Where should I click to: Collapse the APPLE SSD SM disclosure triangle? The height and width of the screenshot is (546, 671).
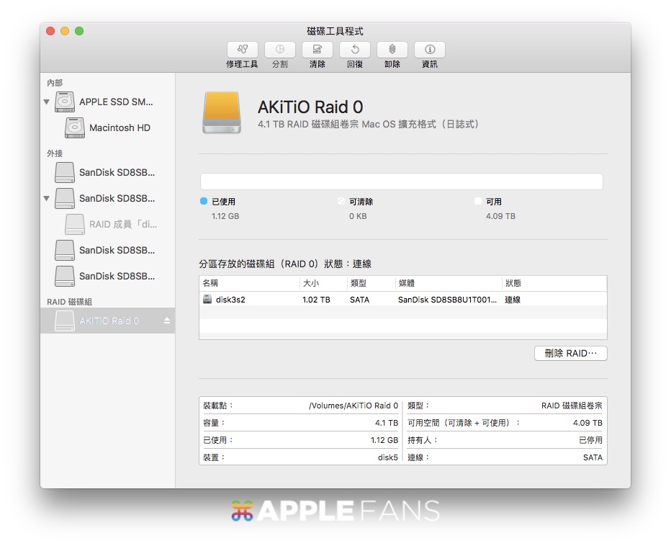[47, 102]
